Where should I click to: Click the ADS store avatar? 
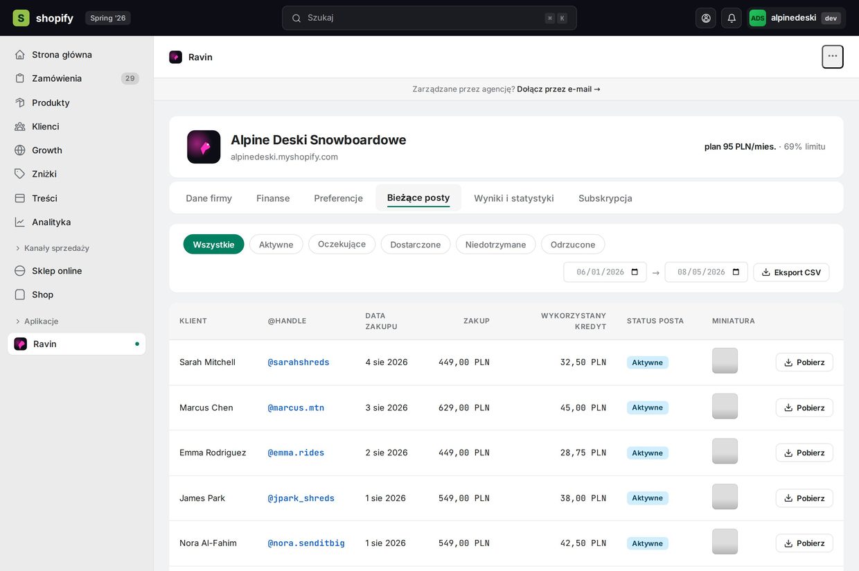[758, 18]
